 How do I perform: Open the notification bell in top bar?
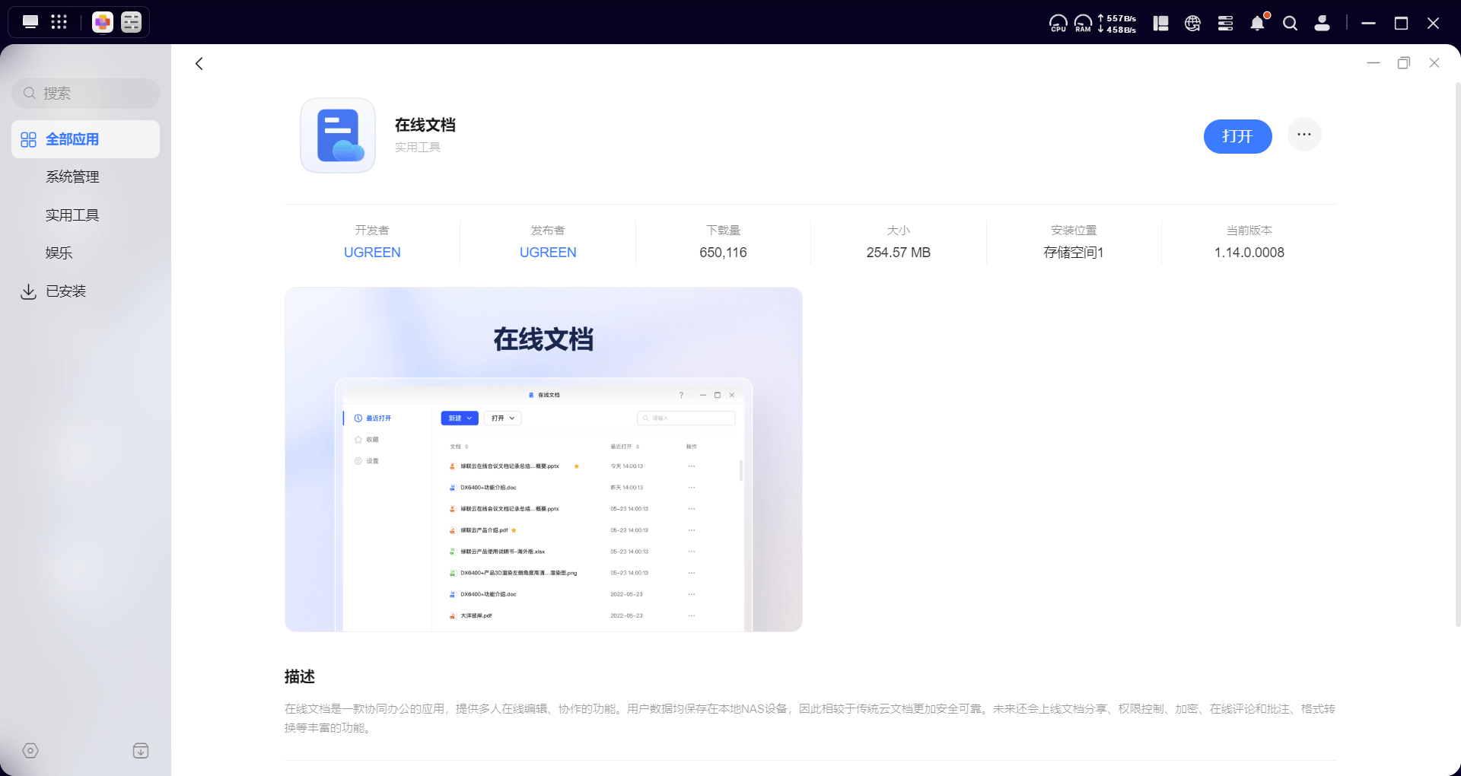pyautogui.click(x=1257, y=24)
